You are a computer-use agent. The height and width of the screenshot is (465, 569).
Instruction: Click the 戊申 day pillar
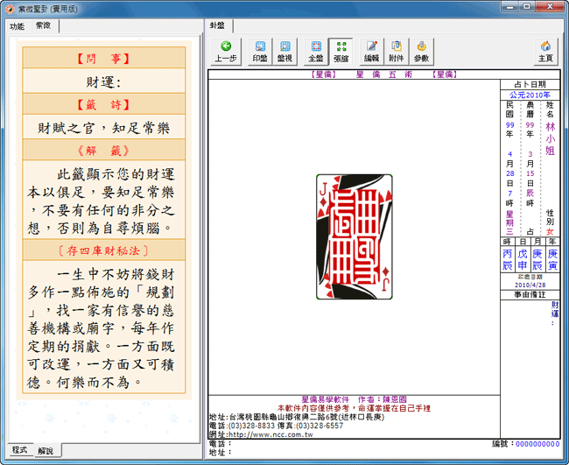coord(523,259)
